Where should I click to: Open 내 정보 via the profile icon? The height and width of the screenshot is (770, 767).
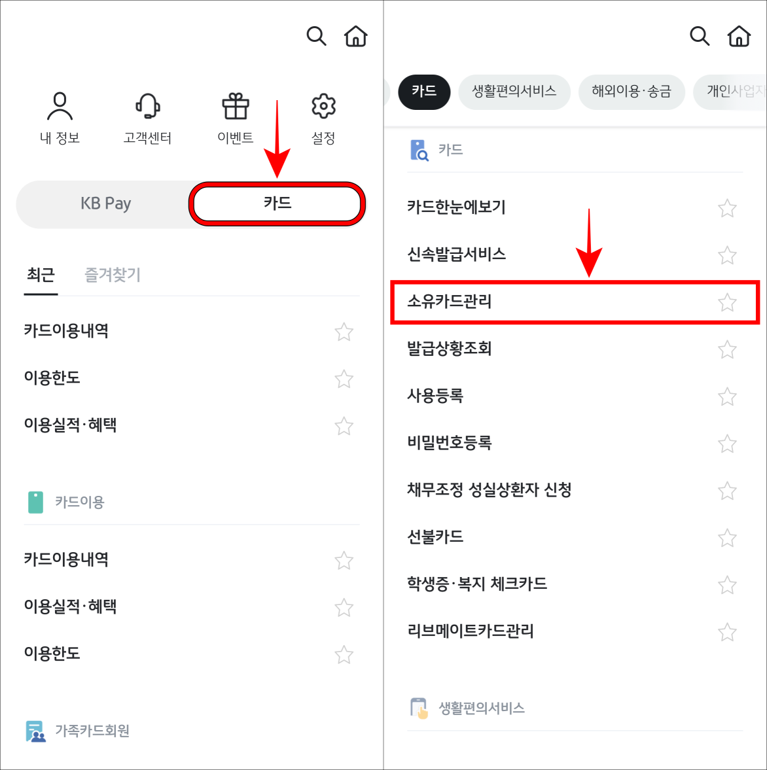(x=60, y=105)
